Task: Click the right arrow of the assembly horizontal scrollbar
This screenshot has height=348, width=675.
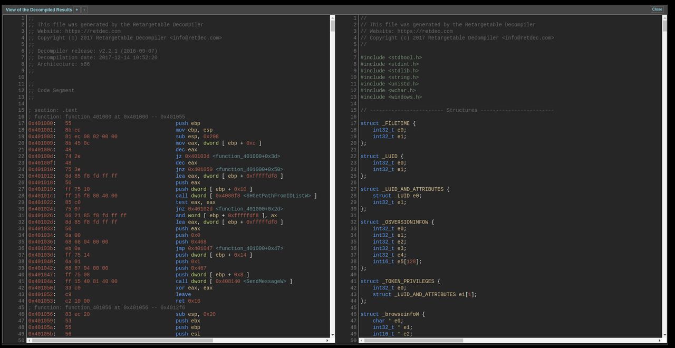Action: [327, 341]
